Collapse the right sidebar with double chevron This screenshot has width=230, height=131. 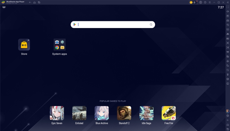(x=228, y=2)
